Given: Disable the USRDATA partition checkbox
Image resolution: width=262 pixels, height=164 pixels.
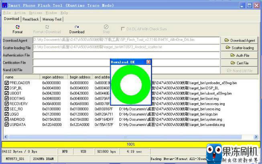Looking at the screenshot, I should [6, 124].
